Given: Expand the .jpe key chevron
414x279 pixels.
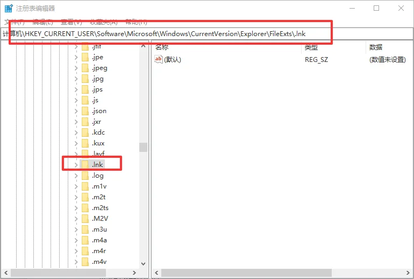Looking at the screenshot, I should click(x=76, y=57).
